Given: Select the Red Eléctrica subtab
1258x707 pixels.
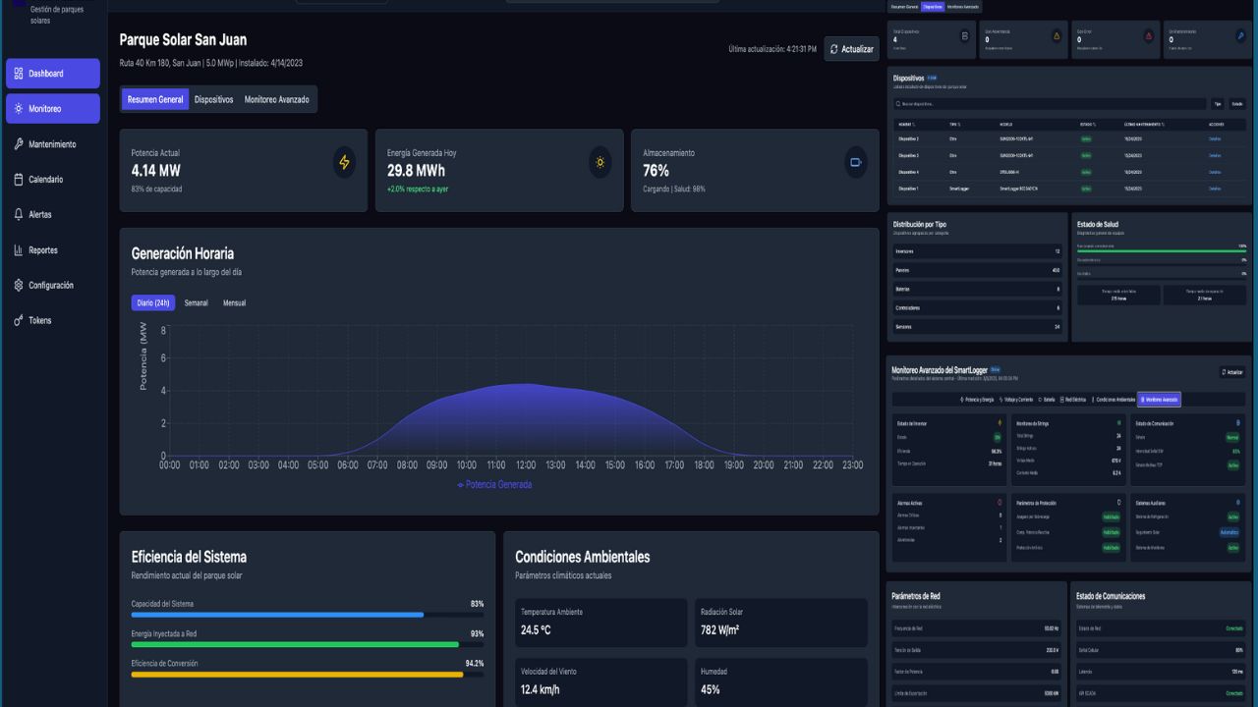Looking at the screenshot, I should [1073, 400].
